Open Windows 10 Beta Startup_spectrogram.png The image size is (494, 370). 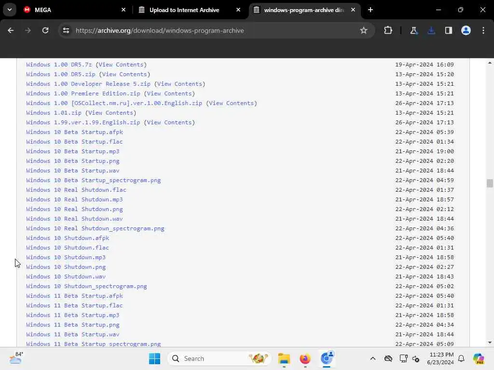coord(94,180)
